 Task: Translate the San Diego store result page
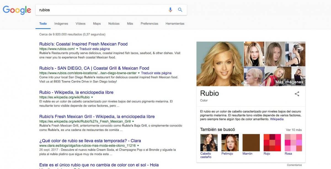[x=156, y=73]
